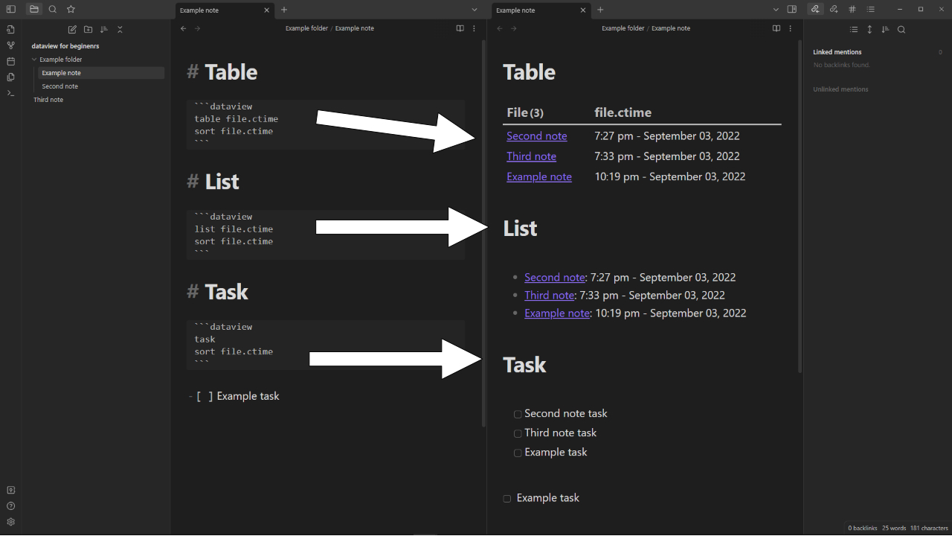
Task: Search within the backlinks pane
Action: (x=901, y=30)
